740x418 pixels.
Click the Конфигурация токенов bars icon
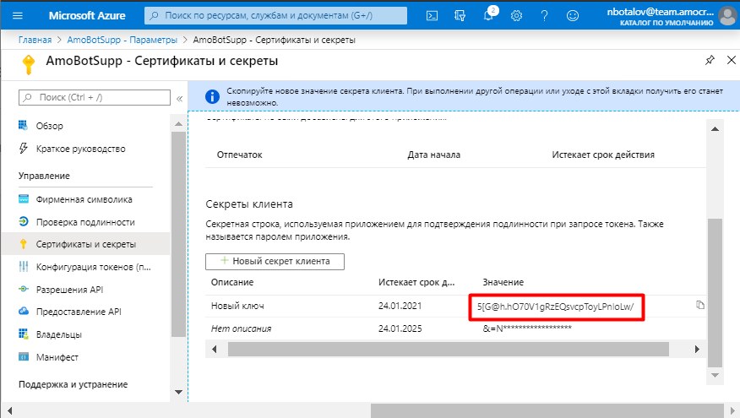[23, 267]
